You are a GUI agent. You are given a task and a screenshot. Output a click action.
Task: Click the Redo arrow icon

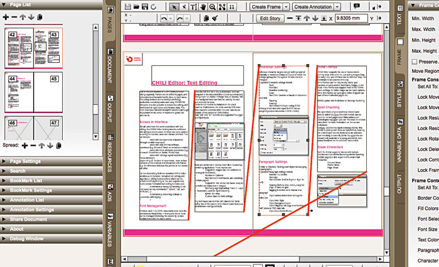click(x=180, y=18)
